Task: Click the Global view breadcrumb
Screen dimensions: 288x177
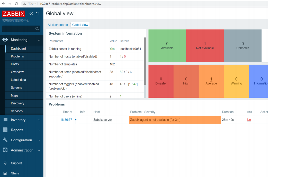Action: tap(80, 25)
